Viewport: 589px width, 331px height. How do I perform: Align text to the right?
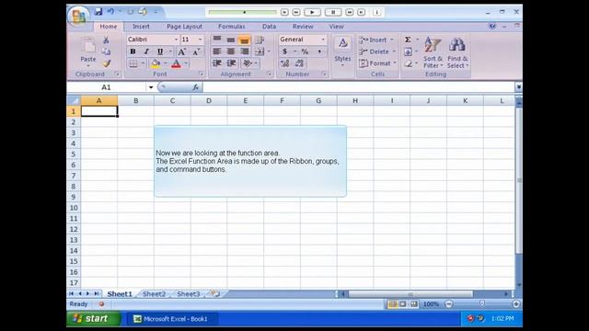244,51
